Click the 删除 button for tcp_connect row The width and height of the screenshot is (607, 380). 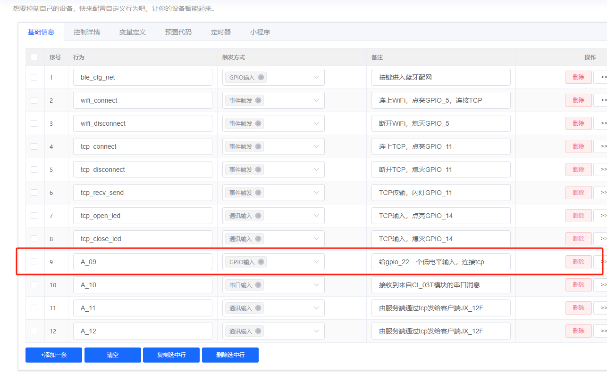[578, 146]
